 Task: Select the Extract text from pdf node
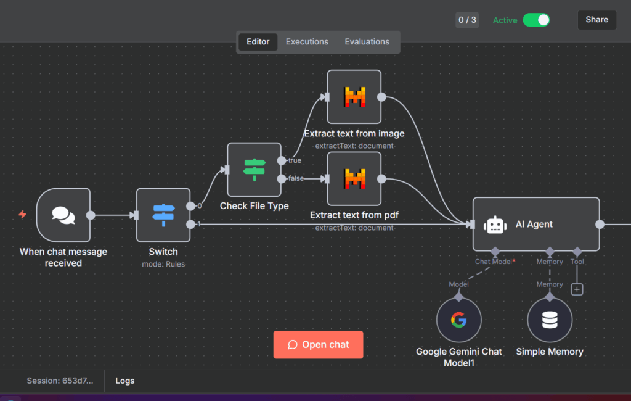(354, 179)
